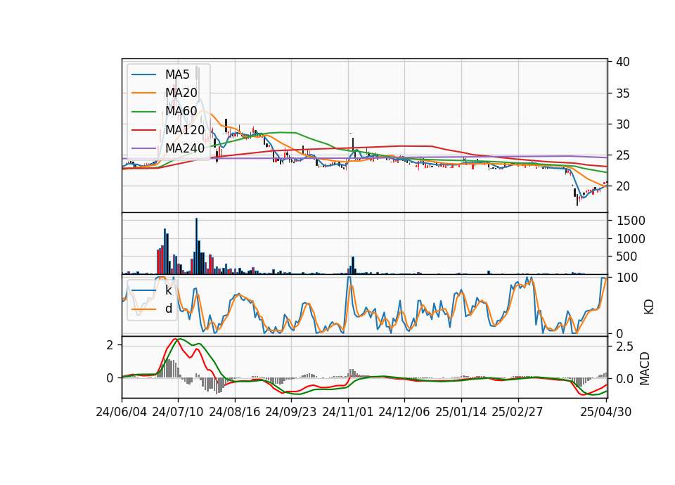Image resolution: width=675 pixels, height=485 pixels.
Task: Click the KD axis label
Action: click(x=649, y=307)
